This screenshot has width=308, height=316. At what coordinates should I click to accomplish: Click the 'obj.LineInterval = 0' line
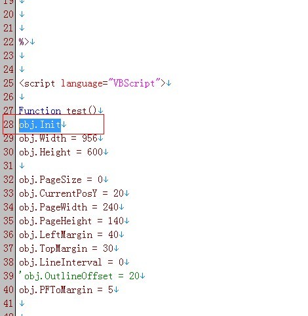click(71, 262)
